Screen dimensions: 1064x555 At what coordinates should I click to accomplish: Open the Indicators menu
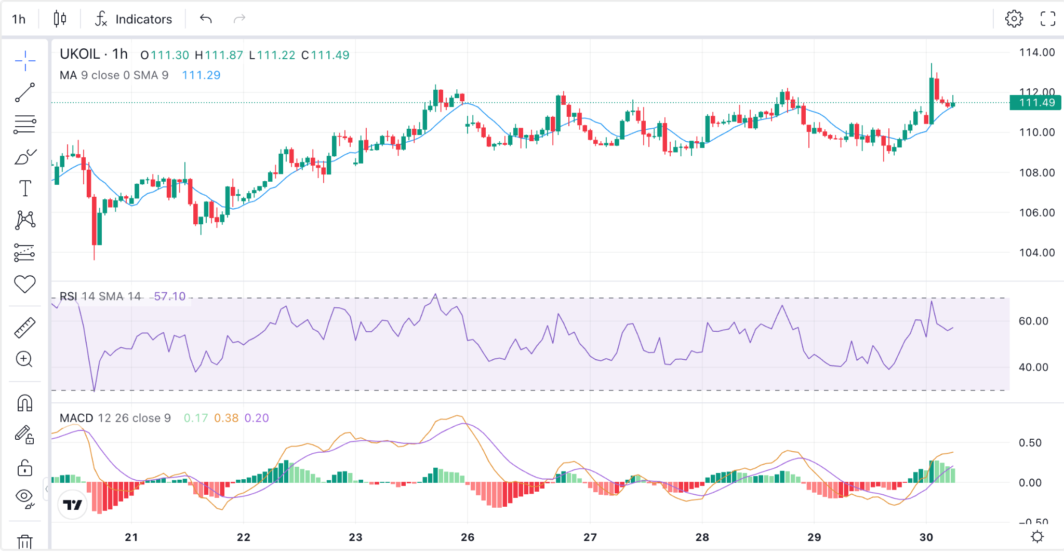click(134, 19)
